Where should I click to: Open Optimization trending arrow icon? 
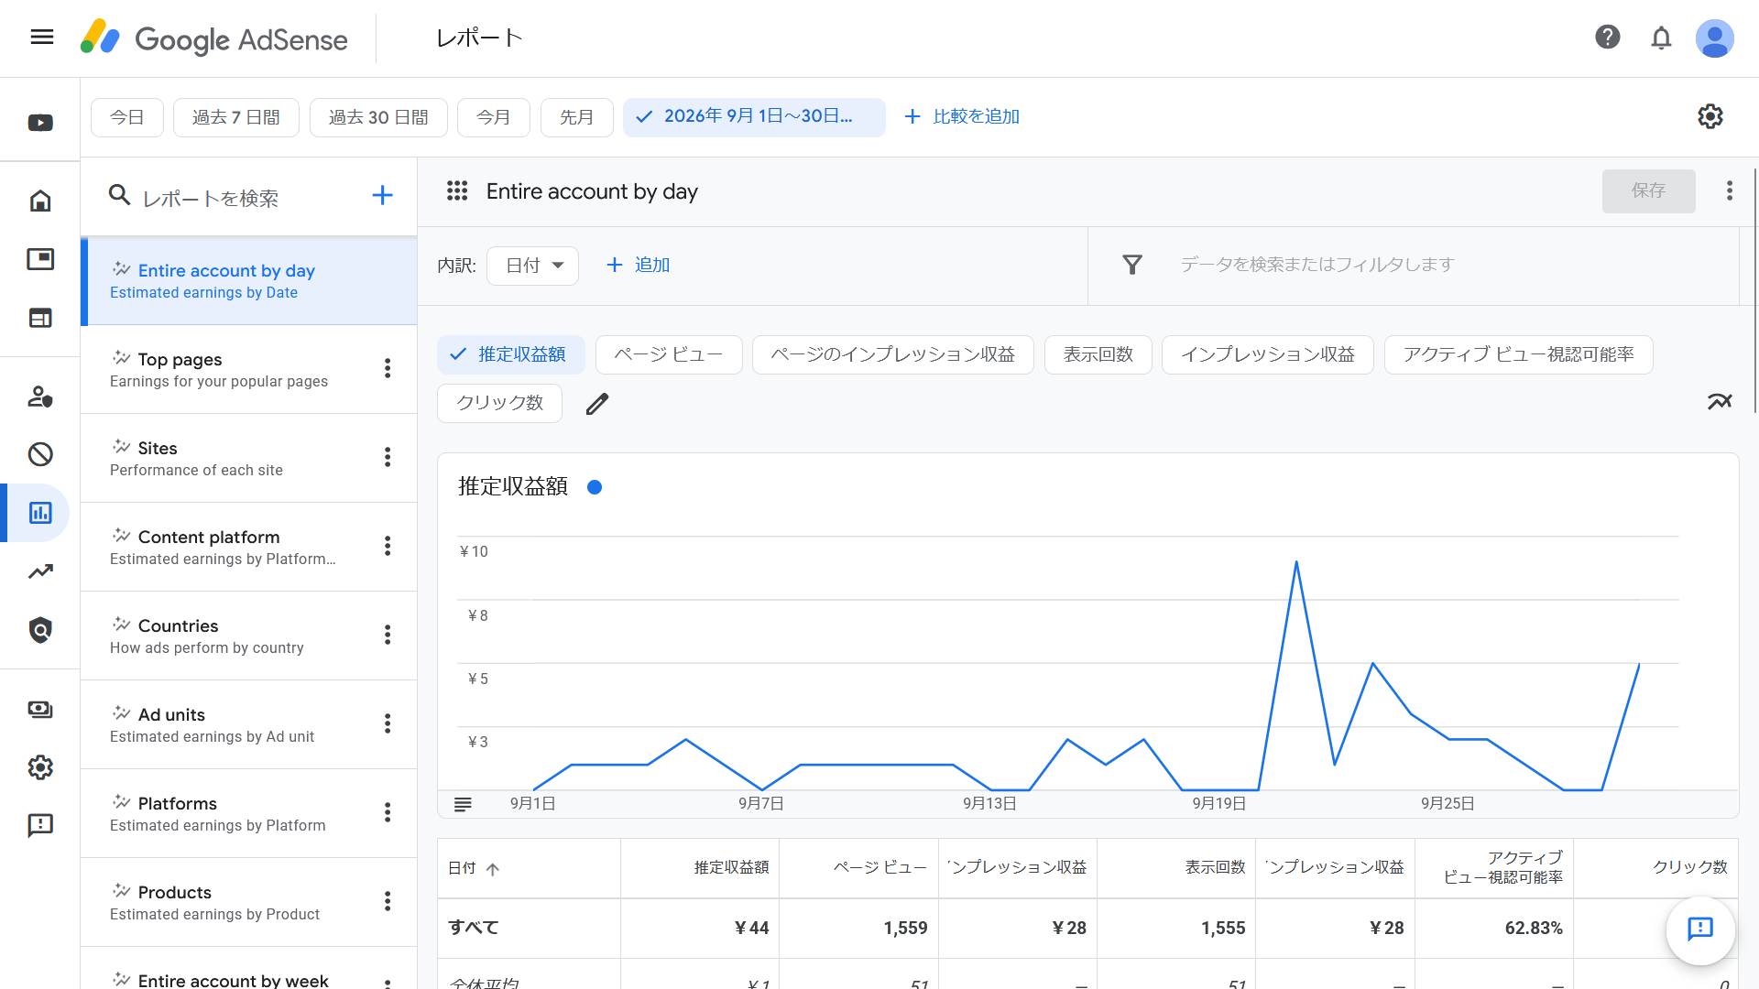pyautogui.click(x=40, y=571)
